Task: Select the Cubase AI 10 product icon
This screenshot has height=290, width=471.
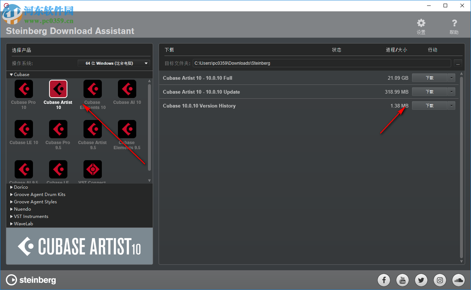Action: pyautogui.click(x=127, y=89)
